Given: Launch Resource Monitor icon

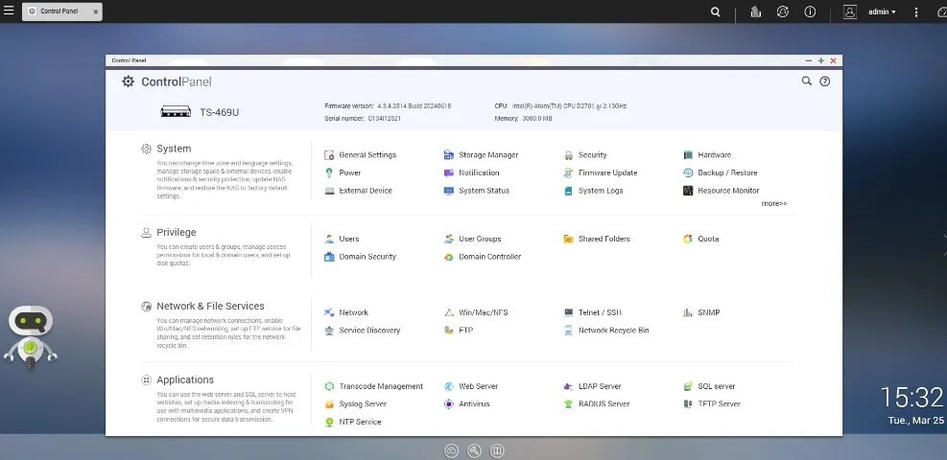Looking at the screenshot, I should (x=688, y=191).
